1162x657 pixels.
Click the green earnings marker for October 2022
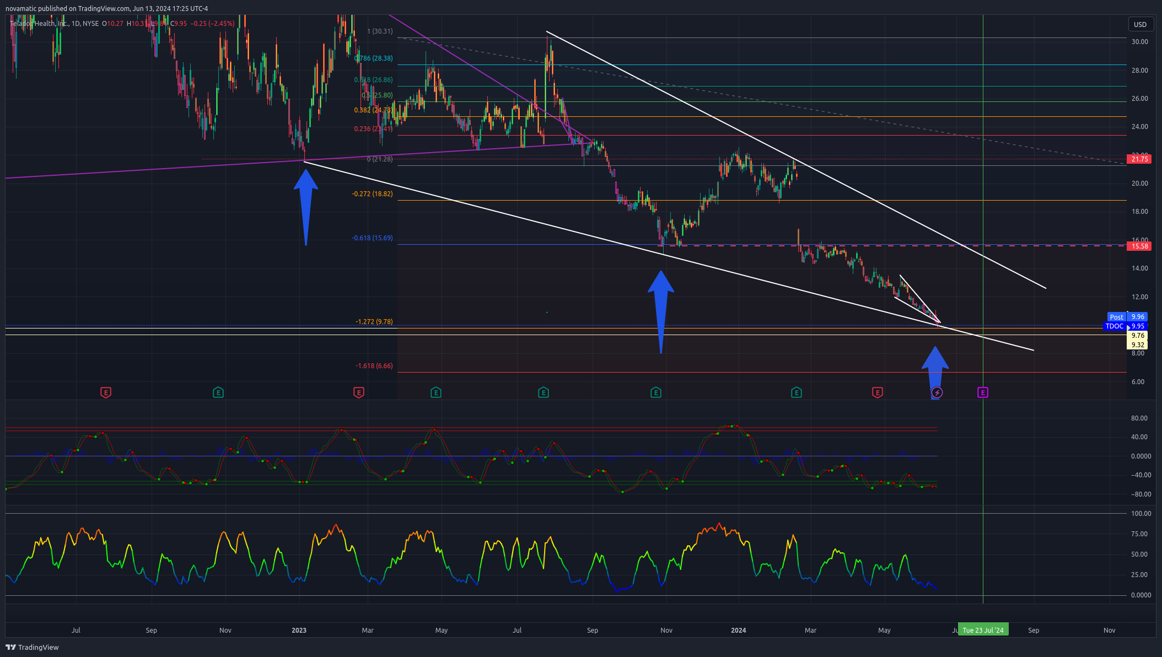point(218,392)
